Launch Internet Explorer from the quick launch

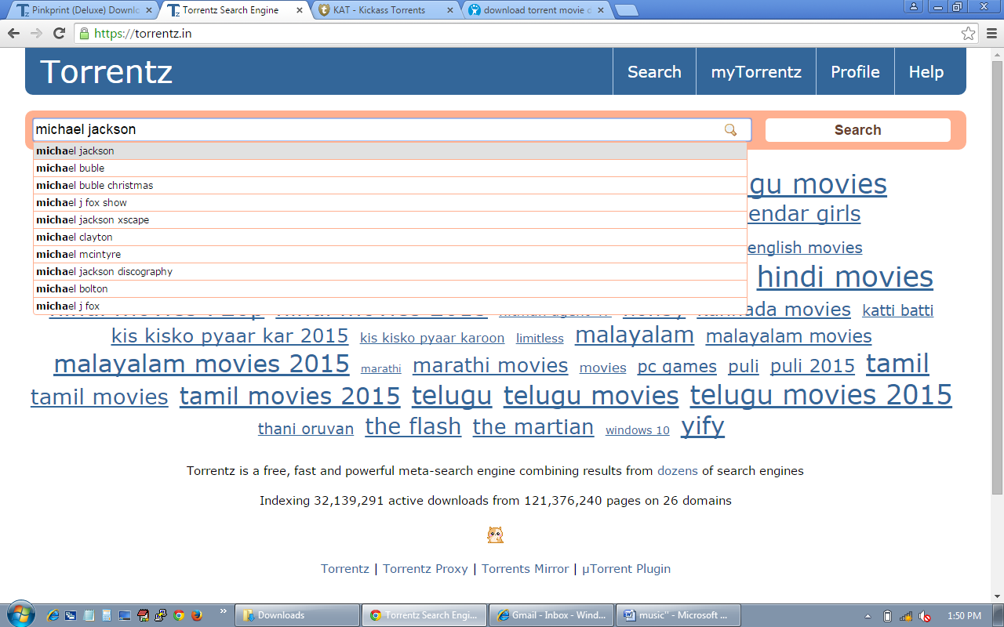point(53,615)
